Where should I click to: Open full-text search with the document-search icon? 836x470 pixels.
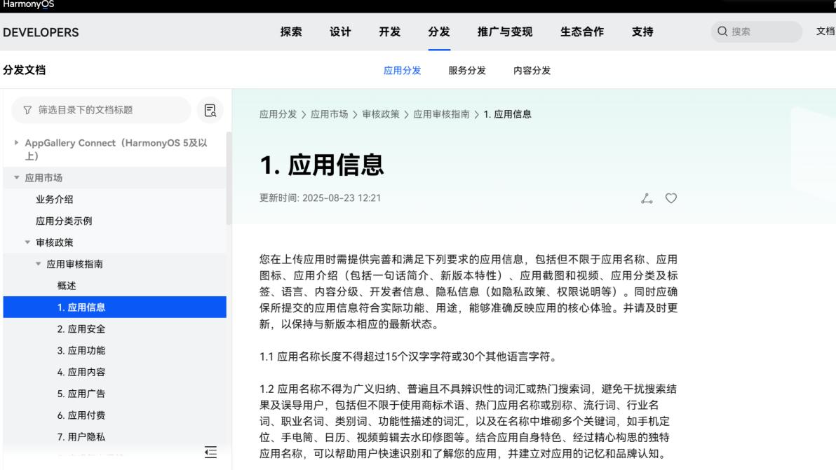(x=210, y=111)
